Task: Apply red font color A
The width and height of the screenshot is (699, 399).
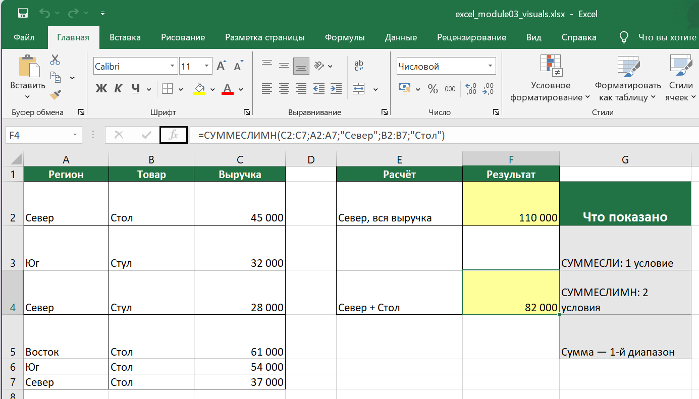Action: (228, 89)
